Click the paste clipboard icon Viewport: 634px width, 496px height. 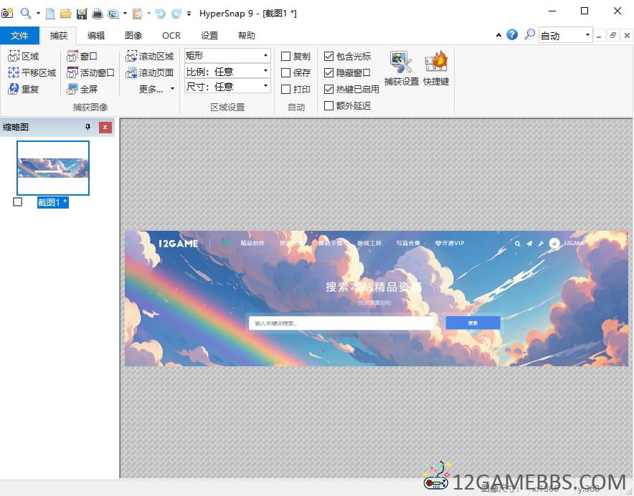point(138,14)
